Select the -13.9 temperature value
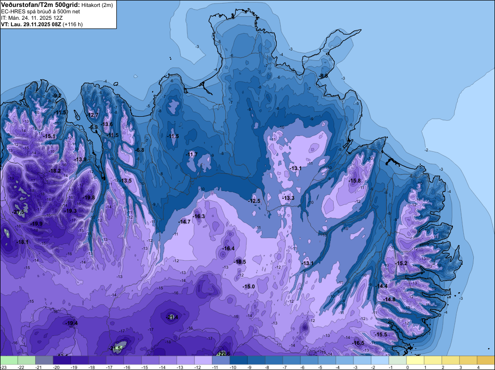 81,160
